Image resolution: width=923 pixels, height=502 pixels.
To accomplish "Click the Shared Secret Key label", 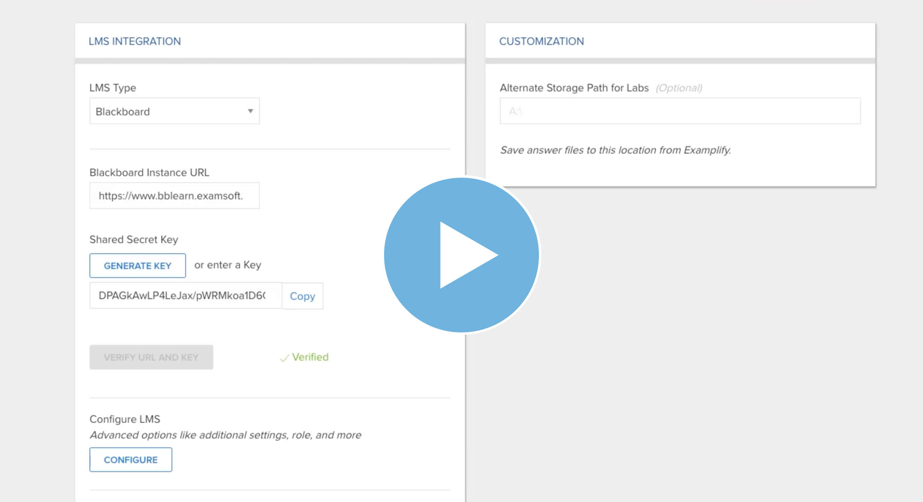I will coord(134,239).
